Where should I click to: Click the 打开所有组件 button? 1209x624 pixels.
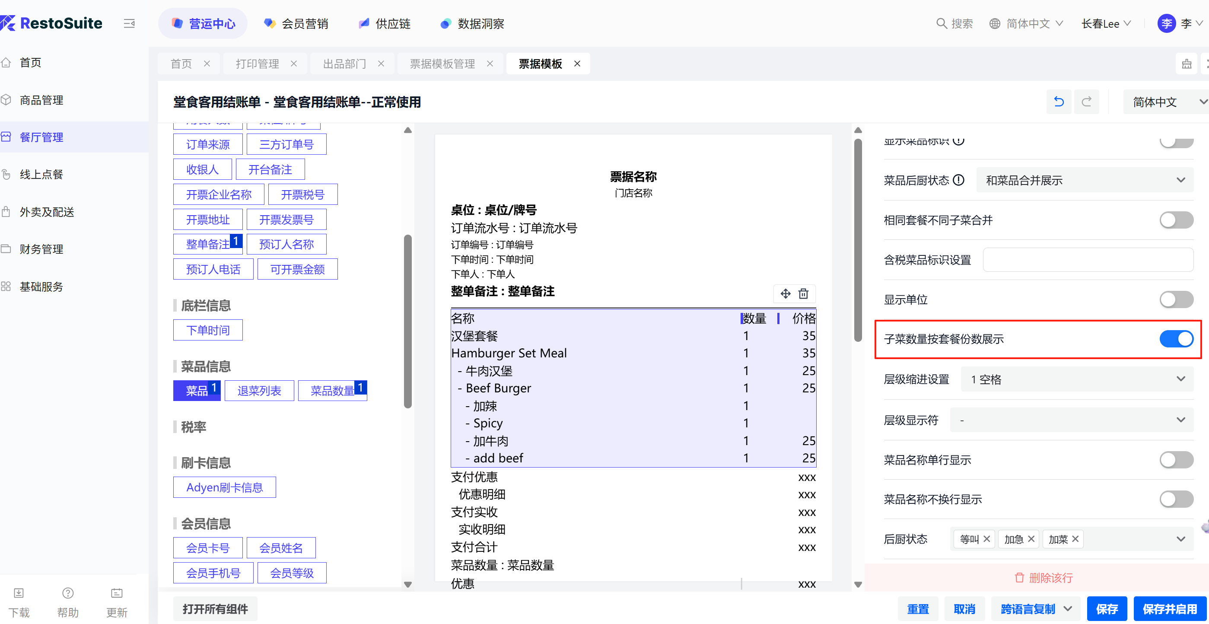tap(215, 609)
